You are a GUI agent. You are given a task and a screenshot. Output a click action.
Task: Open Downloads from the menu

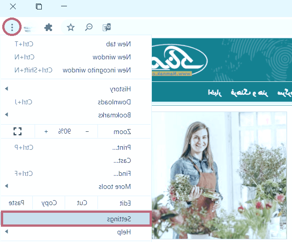coord(75,102)
